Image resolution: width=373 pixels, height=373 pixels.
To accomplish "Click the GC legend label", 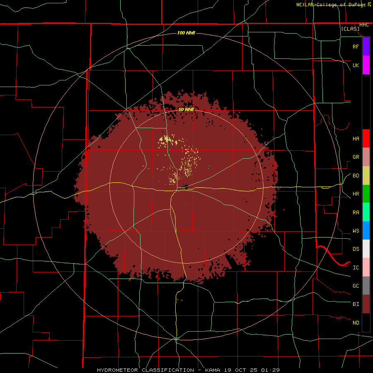I will click(356, 286).
